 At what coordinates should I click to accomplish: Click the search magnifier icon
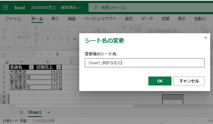tap(96, 8)
